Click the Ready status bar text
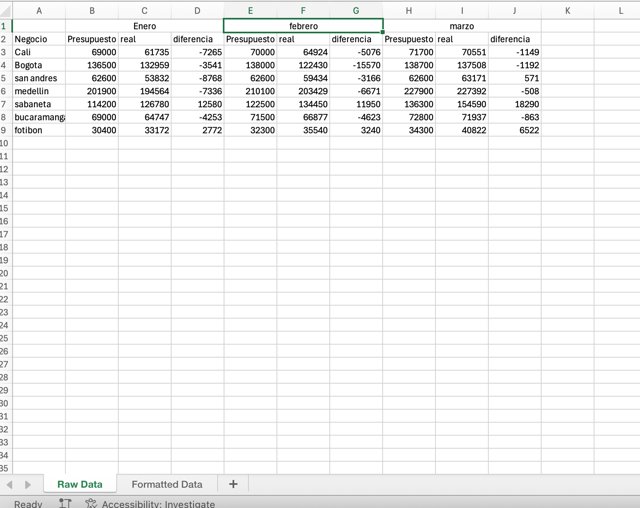This screenshot has width=640, height=508. click(28, 504)
